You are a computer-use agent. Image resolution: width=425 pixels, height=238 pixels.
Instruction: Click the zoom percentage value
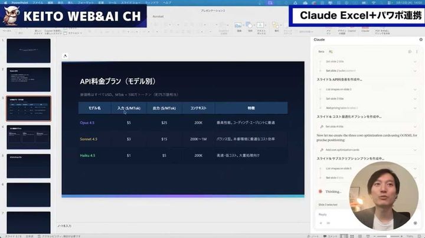410,236
